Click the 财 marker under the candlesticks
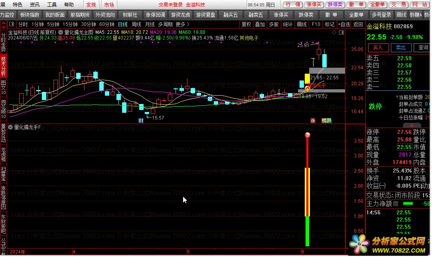The width and height of the screenshot is (432, 257). tap(141, 120)
